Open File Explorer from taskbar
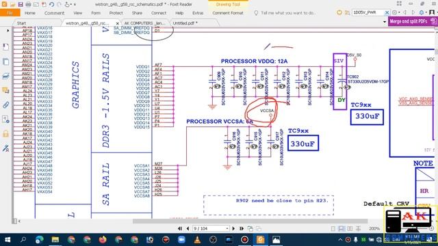This screenshot has height=246, width=438. (55, 240)
